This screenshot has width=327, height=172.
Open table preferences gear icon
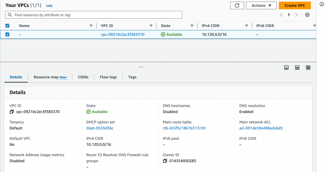pyautogui.click(x=307, y=15)
